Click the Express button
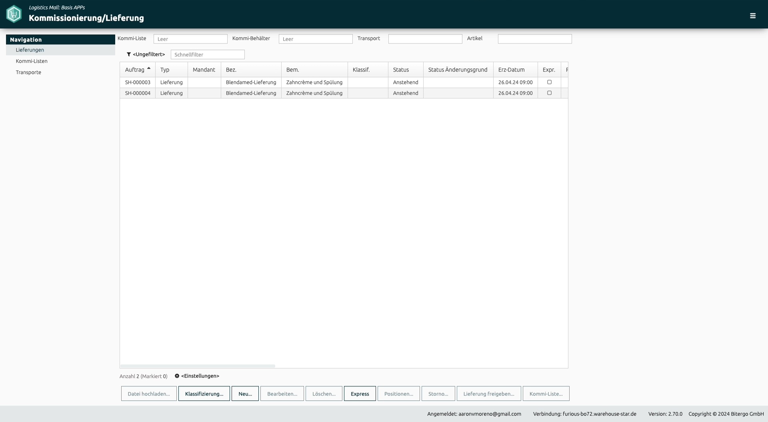Screen dimensions: 768x422 pos(360,394)
